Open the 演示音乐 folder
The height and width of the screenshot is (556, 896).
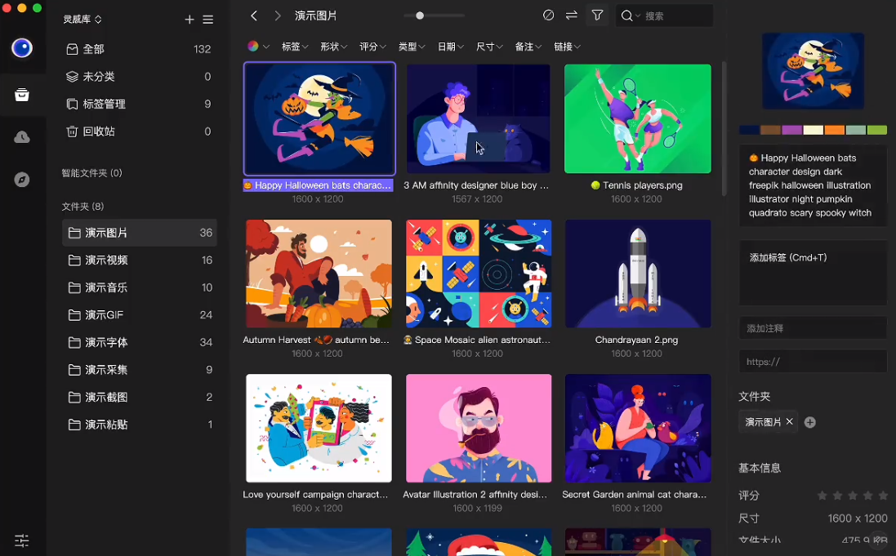(x=140, y=287)
